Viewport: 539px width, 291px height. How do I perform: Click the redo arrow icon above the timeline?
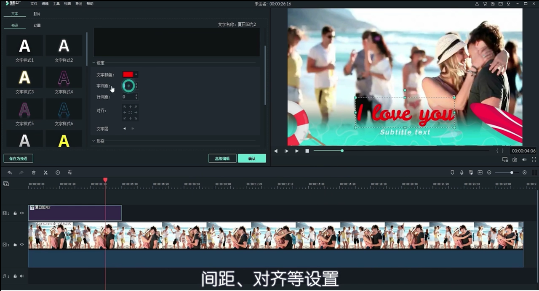click(x=21, y=172)
